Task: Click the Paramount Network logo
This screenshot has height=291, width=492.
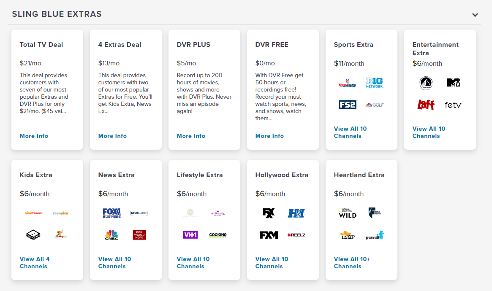Action: pyautogui.click(x=426, y=83)
